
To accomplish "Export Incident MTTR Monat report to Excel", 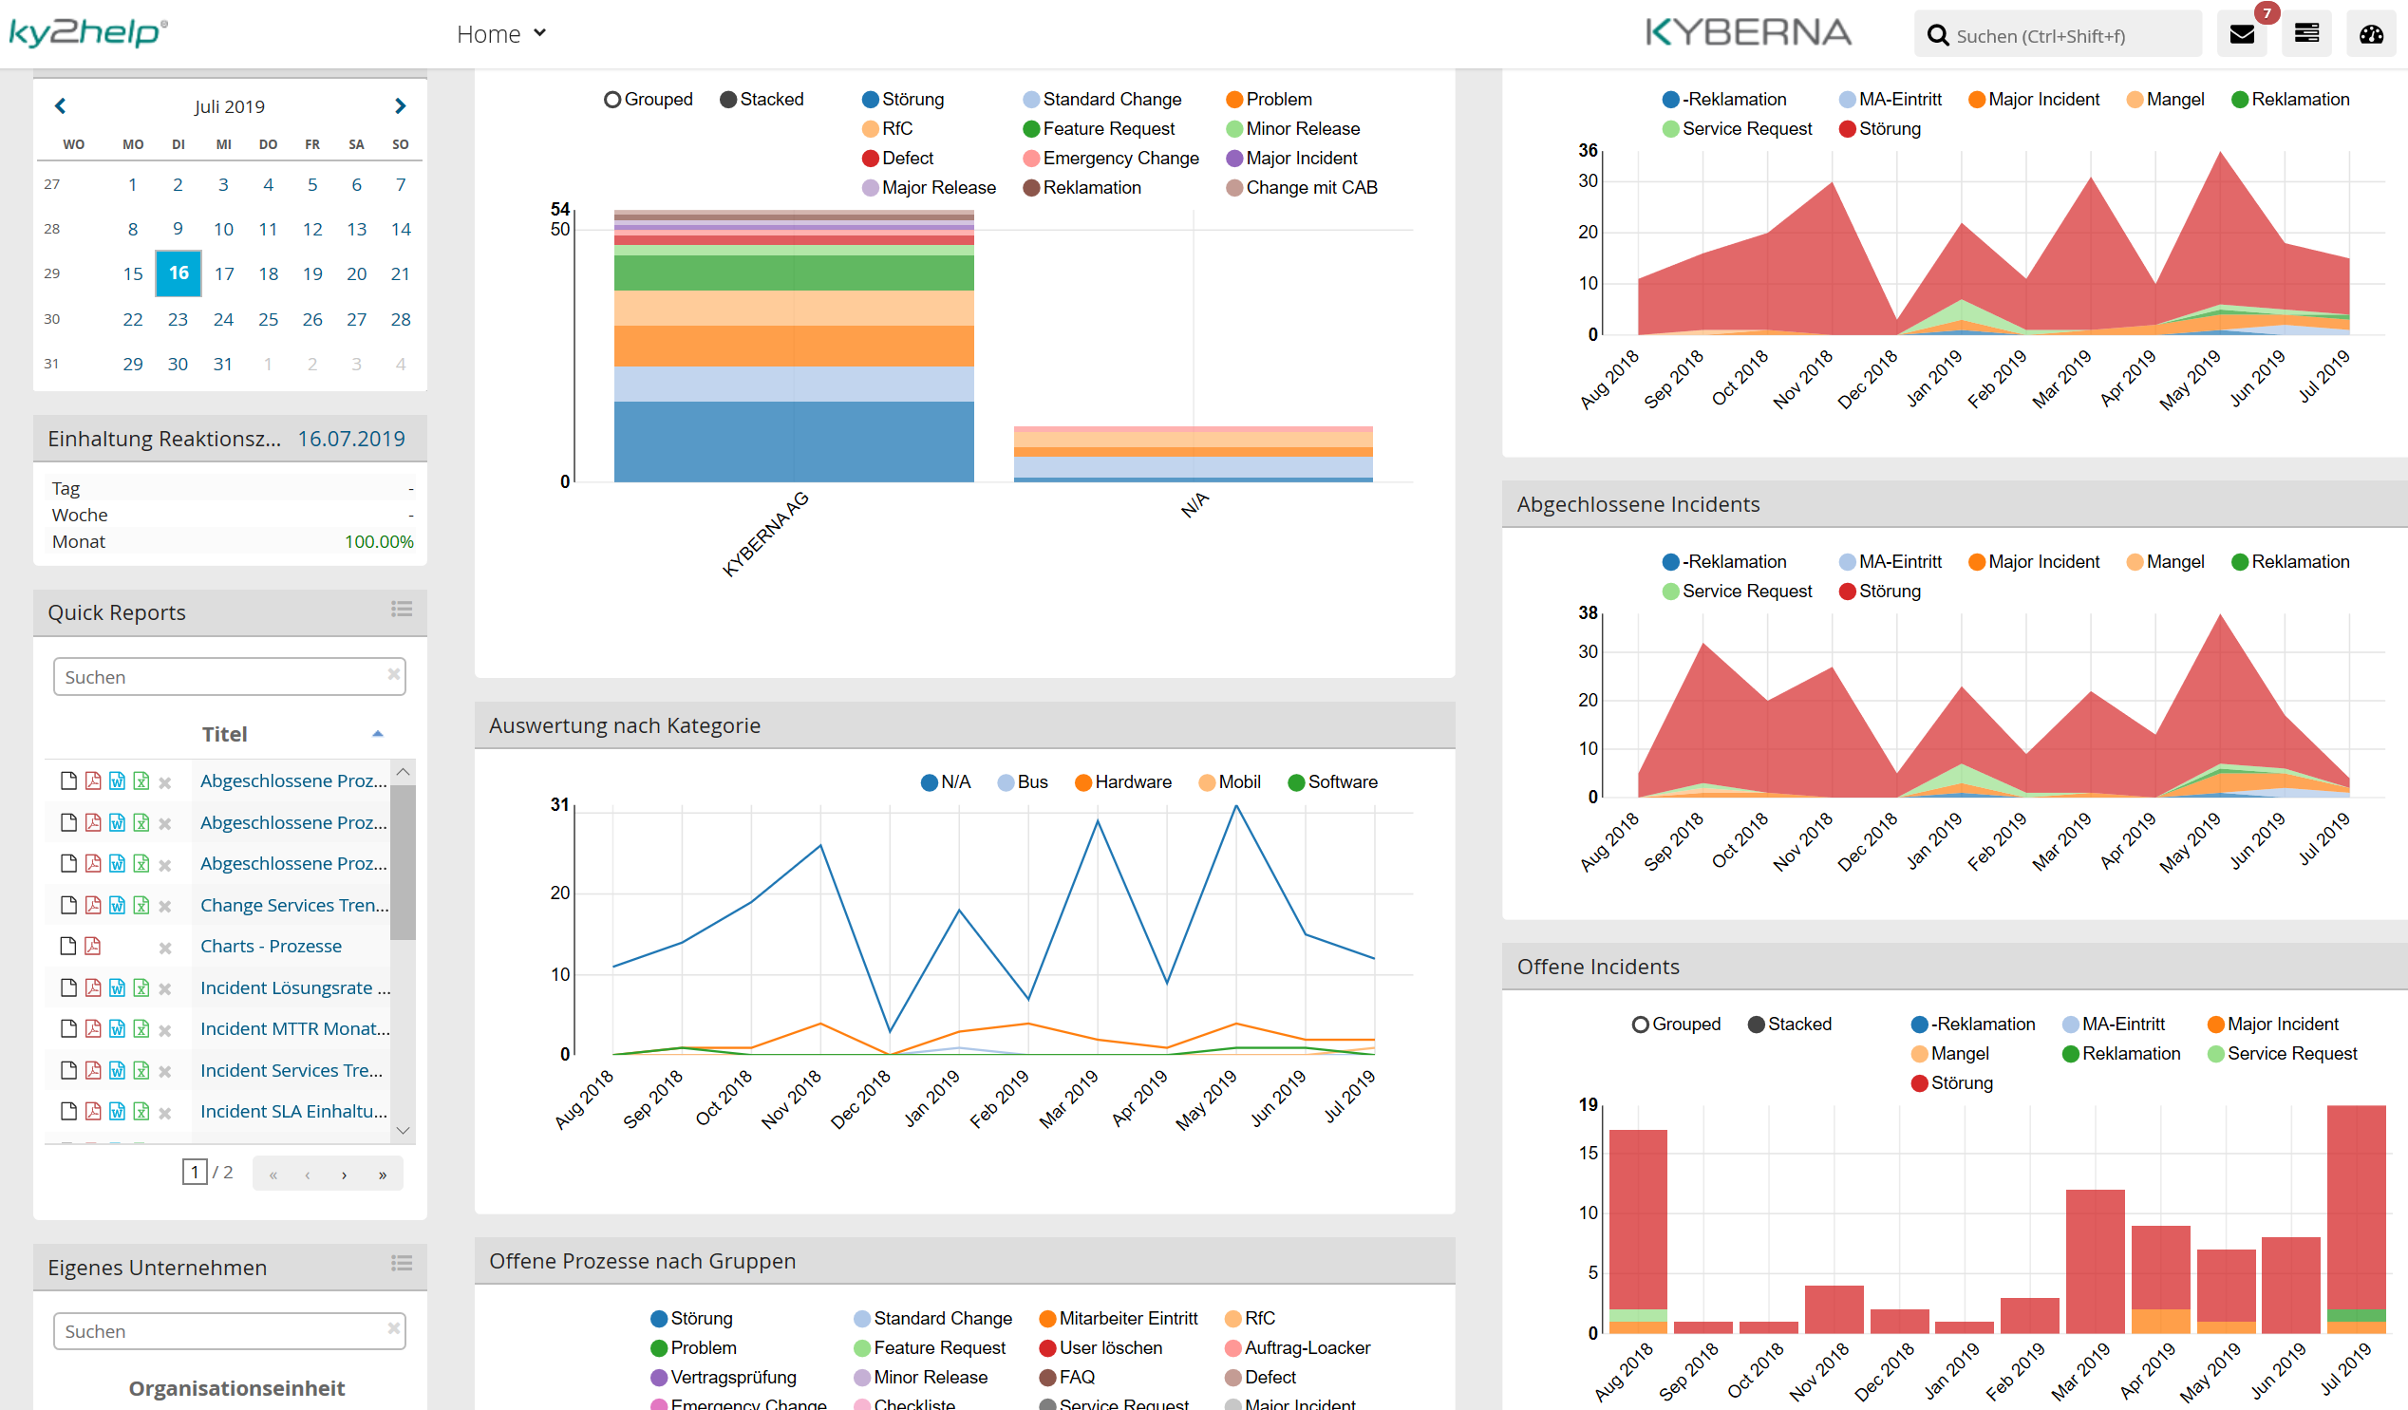I will tap(141, 1029).
